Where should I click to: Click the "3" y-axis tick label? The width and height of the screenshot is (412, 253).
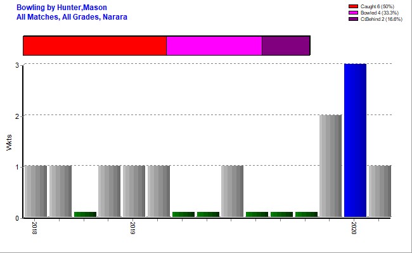pos(17,65)
